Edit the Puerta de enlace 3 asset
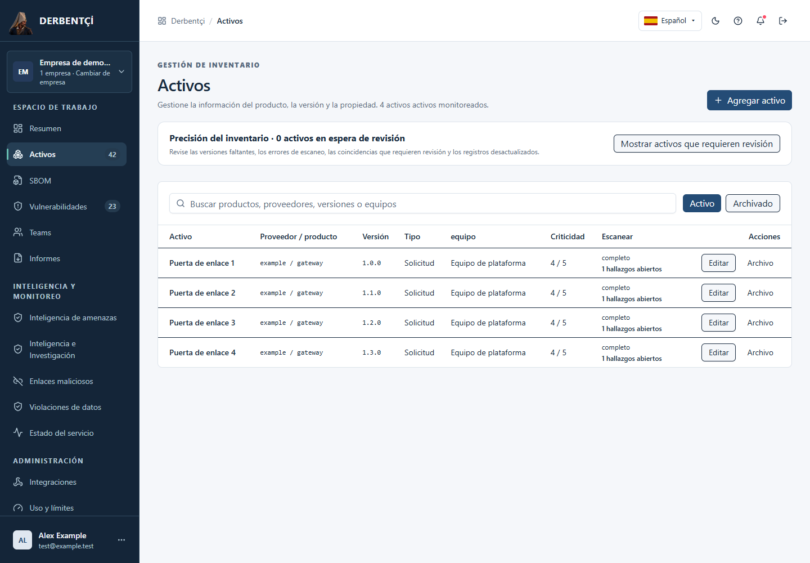The height and width of the screenshot is (563, 810). tap(718, 323)
